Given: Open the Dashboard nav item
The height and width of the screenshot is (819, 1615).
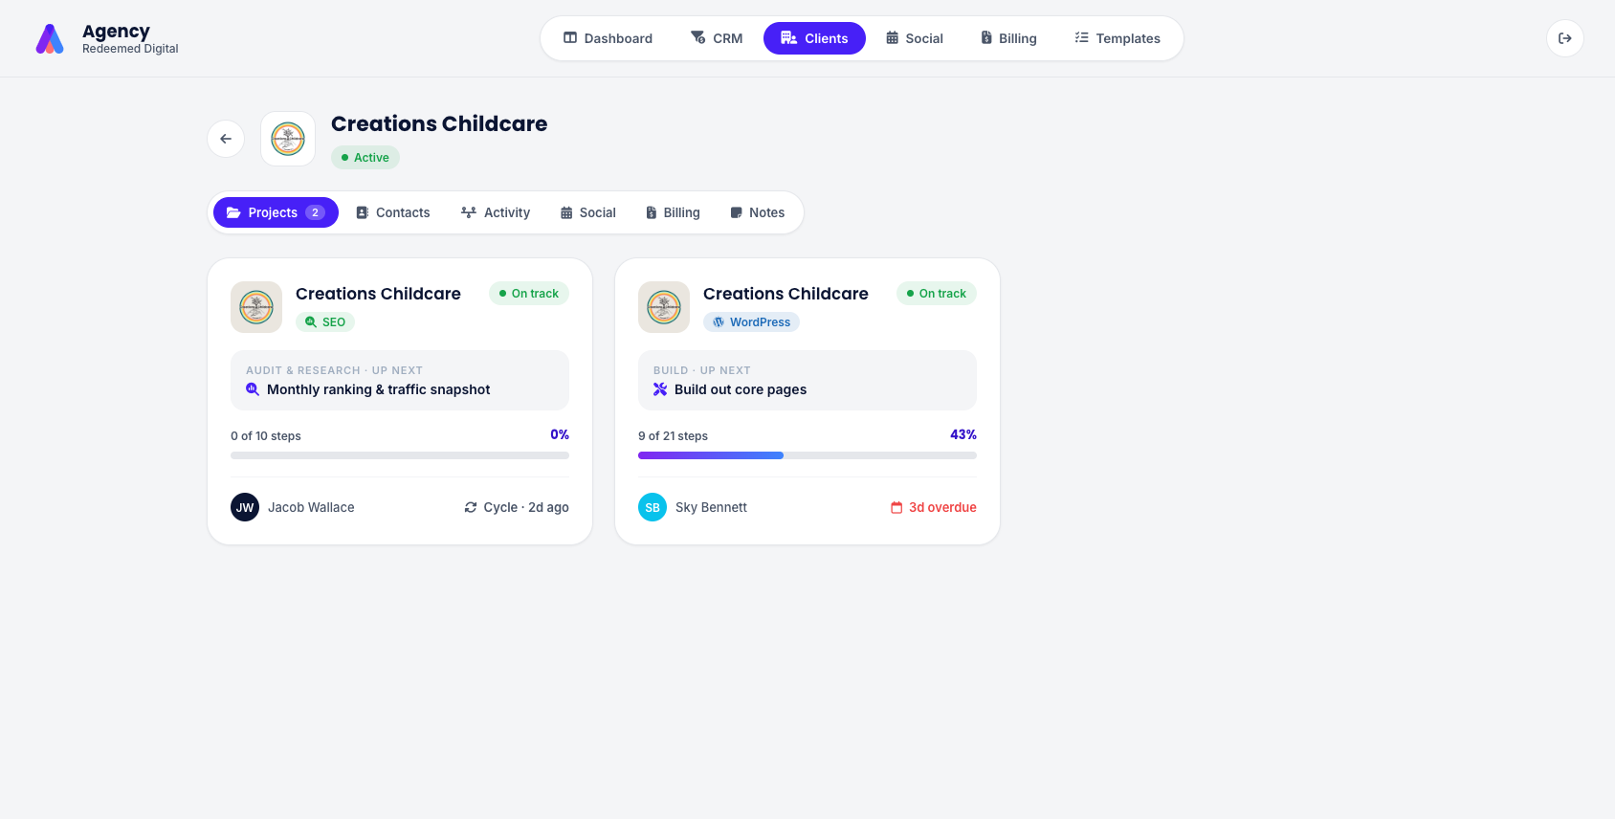Looking at the screenshot, I should (x=608, y=38).
